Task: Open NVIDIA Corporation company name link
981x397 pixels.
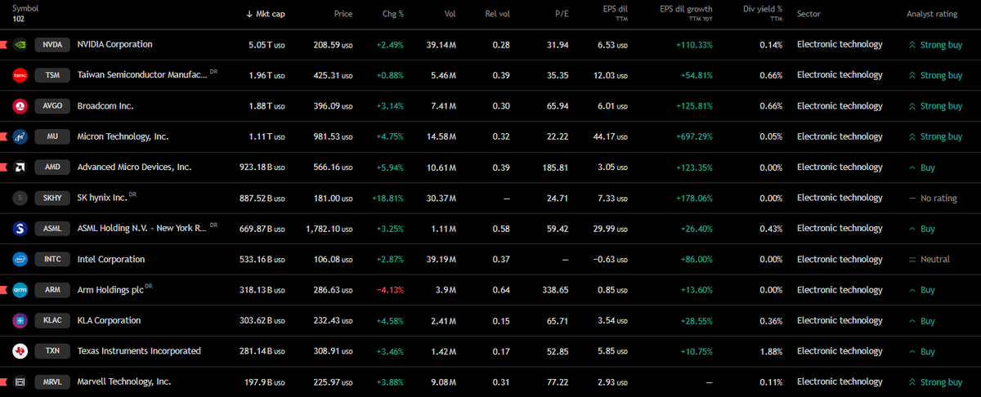Action: (114, 44)
